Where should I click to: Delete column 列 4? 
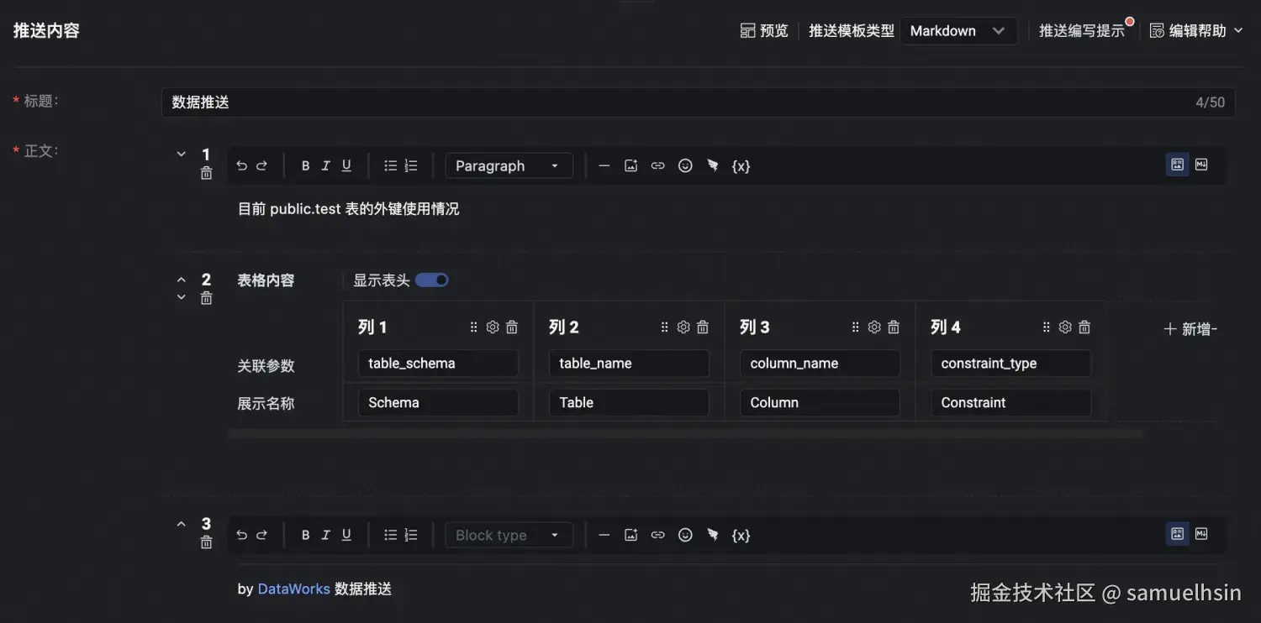[1084, 327]
